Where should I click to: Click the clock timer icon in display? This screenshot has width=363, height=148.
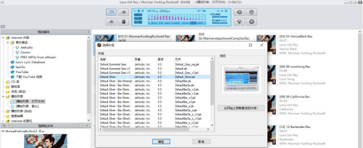point(138,11)
